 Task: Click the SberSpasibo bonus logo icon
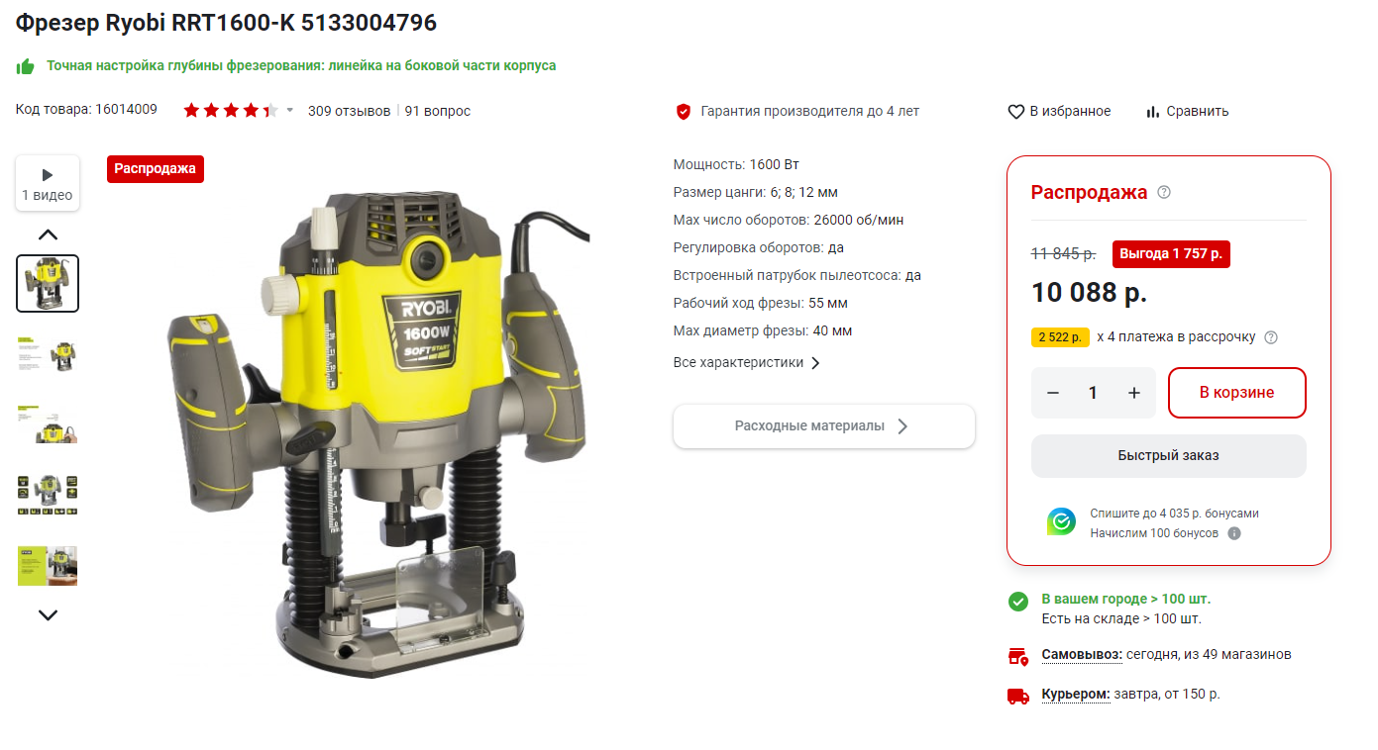tap(1061, 521)
